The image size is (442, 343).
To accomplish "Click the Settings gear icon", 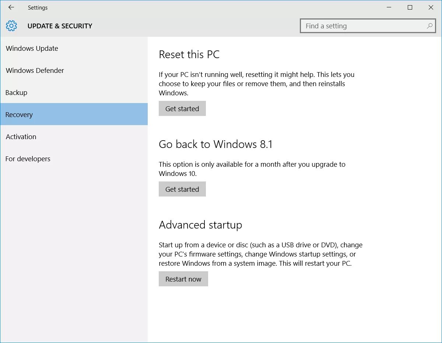I will [12, 26].
